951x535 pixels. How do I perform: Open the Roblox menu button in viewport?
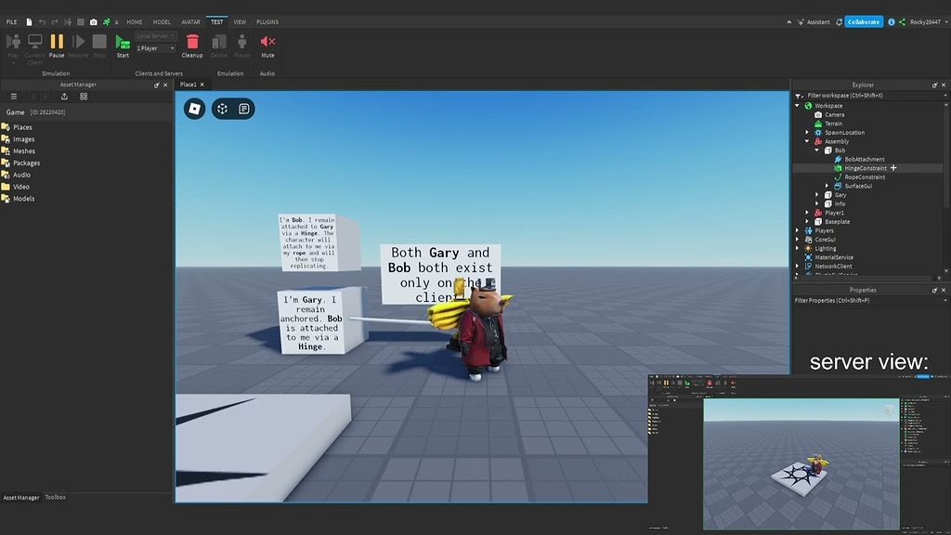click(194, 109)
